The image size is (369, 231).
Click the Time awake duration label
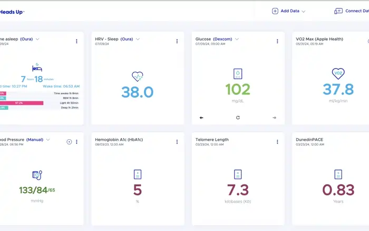(66, 93)
